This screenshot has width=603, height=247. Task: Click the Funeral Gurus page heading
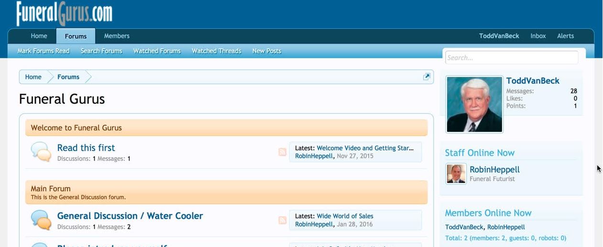point(62,99)
